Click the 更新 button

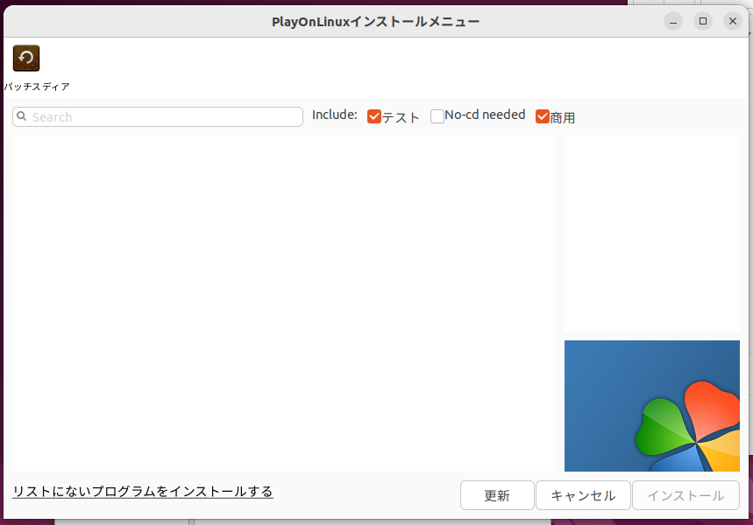497,495
